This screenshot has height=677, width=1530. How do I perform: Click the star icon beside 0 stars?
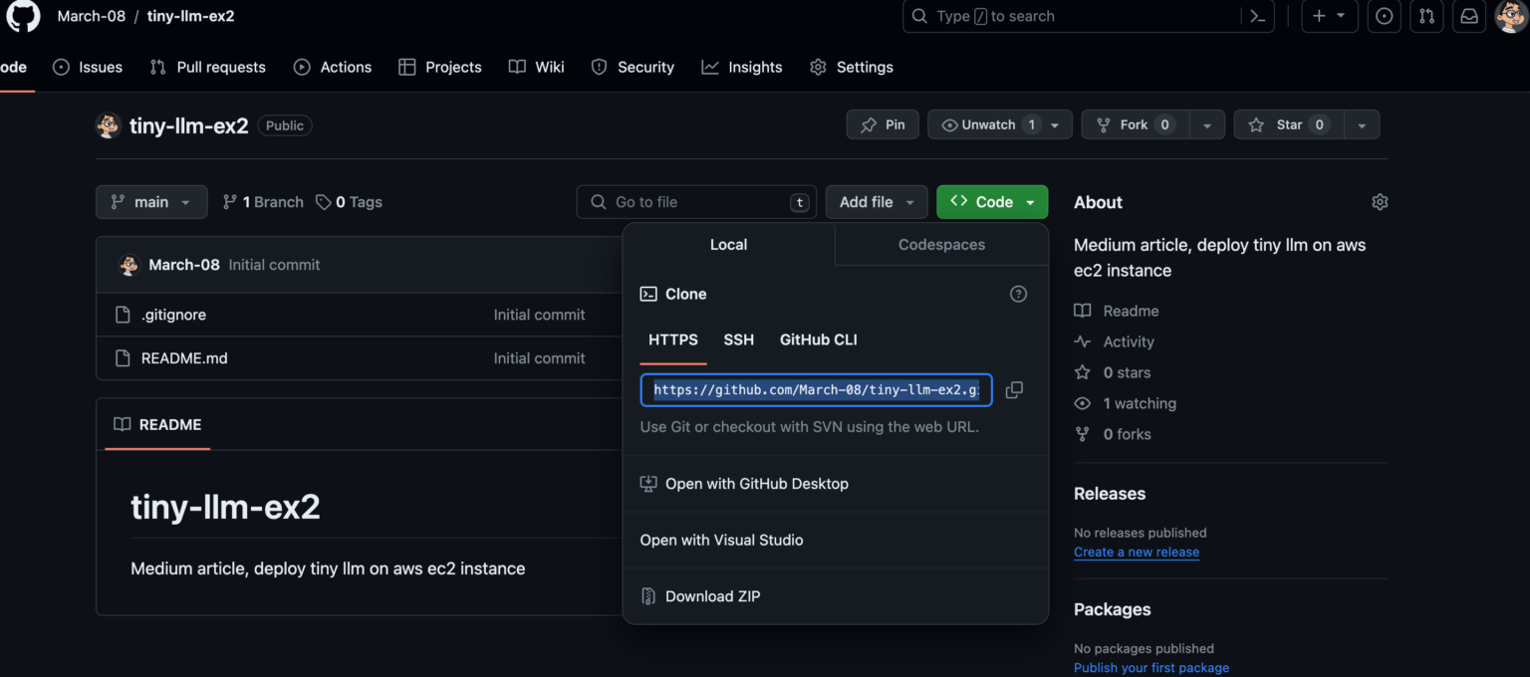pos(1083,372)
